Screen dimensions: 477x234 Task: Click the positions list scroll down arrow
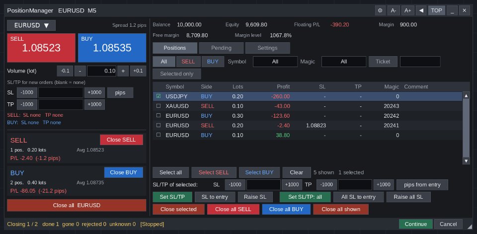tap(466, 160)
